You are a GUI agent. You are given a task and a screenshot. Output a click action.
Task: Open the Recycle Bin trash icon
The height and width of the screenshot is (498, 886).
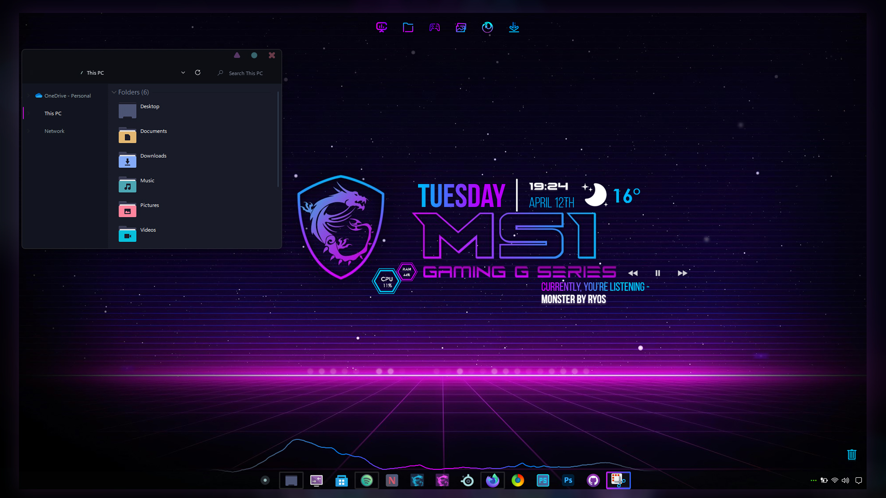pos(852,454)
